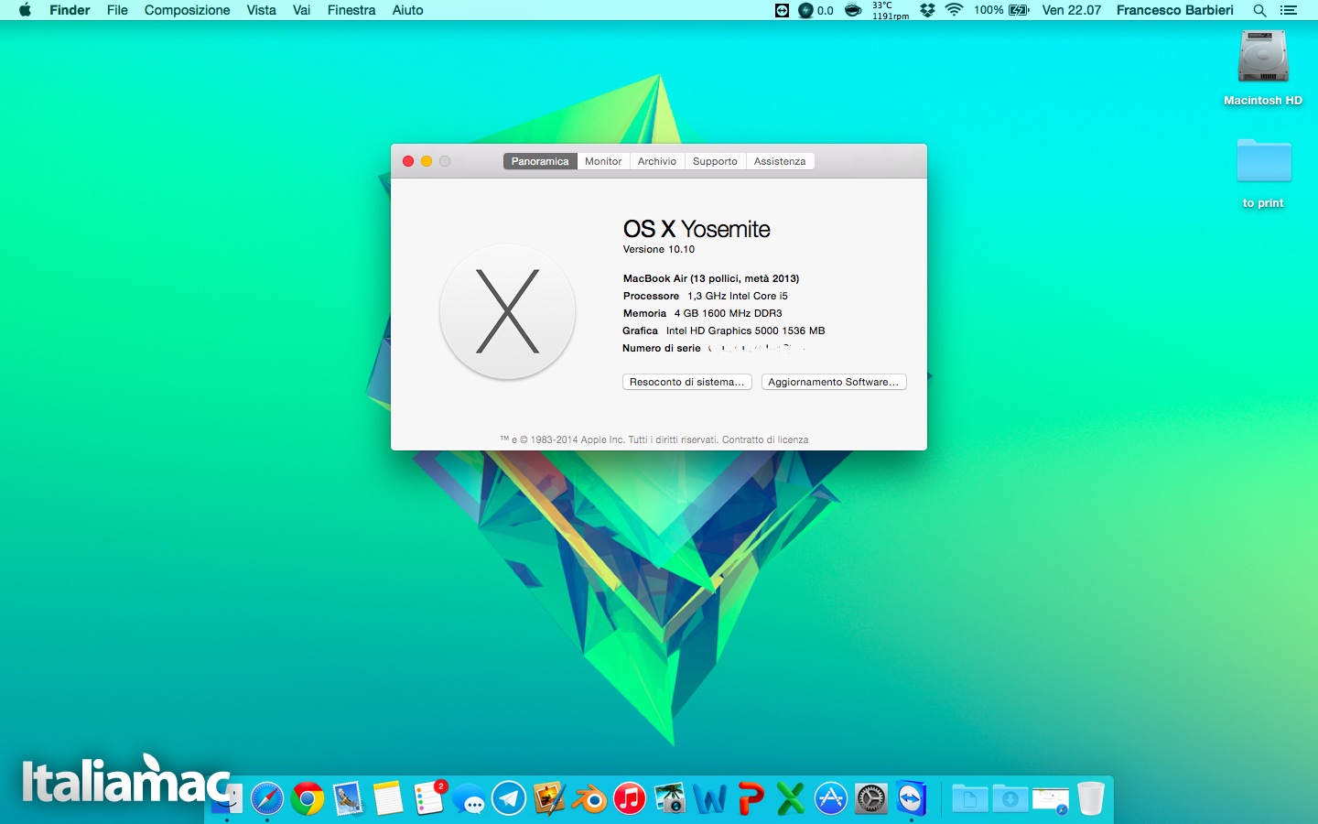1318x824 pixels.
Task: Open the Vista menu
Action: [x=261, y=10]
